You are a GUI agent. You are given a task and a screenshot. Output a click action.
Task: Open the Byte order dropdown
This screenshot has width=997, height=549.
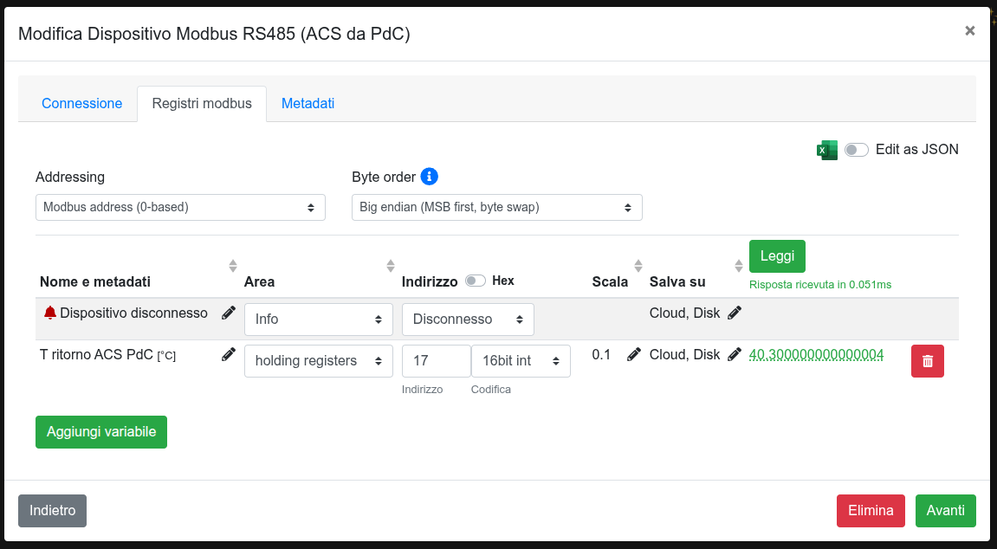pyautogui.click(x=496, y=208)
